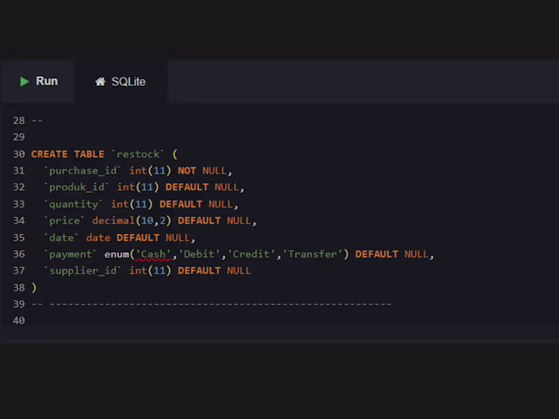Click decimal type on line 34
The height and width of the screenshot is (419, 559).
coord(113,221)
